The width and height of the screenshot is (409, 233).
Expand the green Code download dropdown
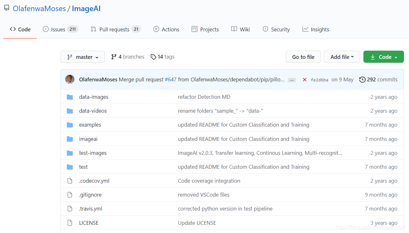[384, 57]
